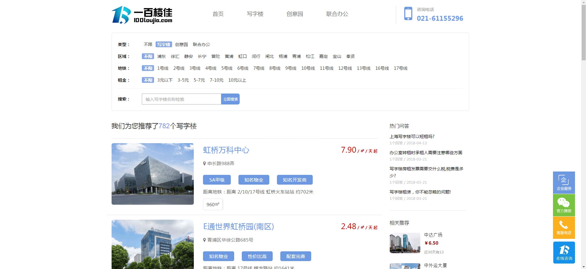Click the location pin beside 青浦区华徐公路685号
586x269 pixels.
205,240
